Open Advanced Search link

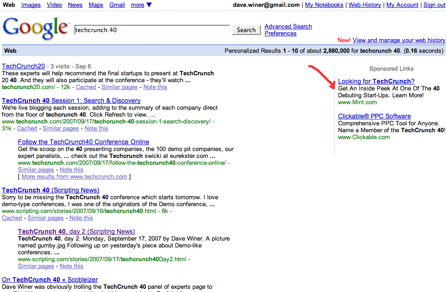[x=288, y=27]
